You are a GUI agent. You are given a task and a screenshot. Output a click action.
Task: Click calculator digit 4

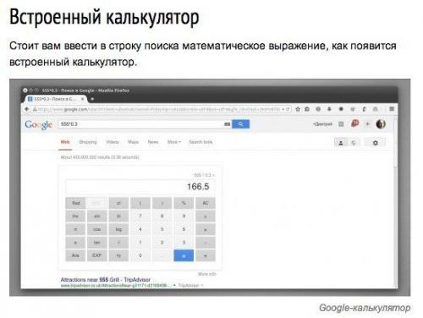[x=140, y=229]
